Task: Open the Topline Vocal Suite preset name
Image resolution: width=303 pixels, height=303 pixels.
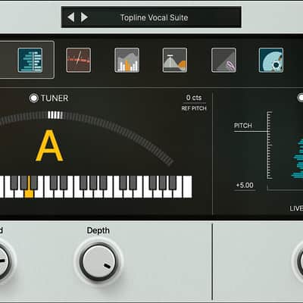Action: (154, 17)
